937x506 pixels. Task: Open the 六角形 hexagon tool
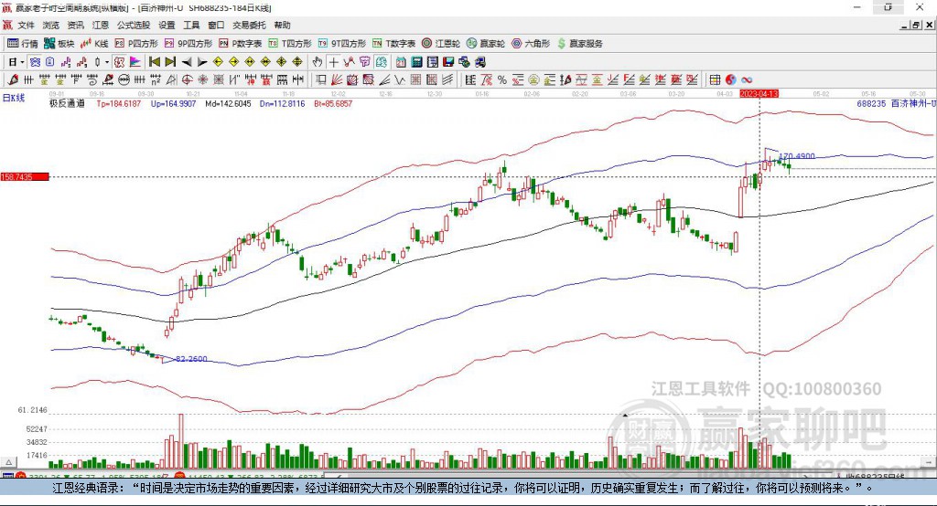[x=531, y=44]
